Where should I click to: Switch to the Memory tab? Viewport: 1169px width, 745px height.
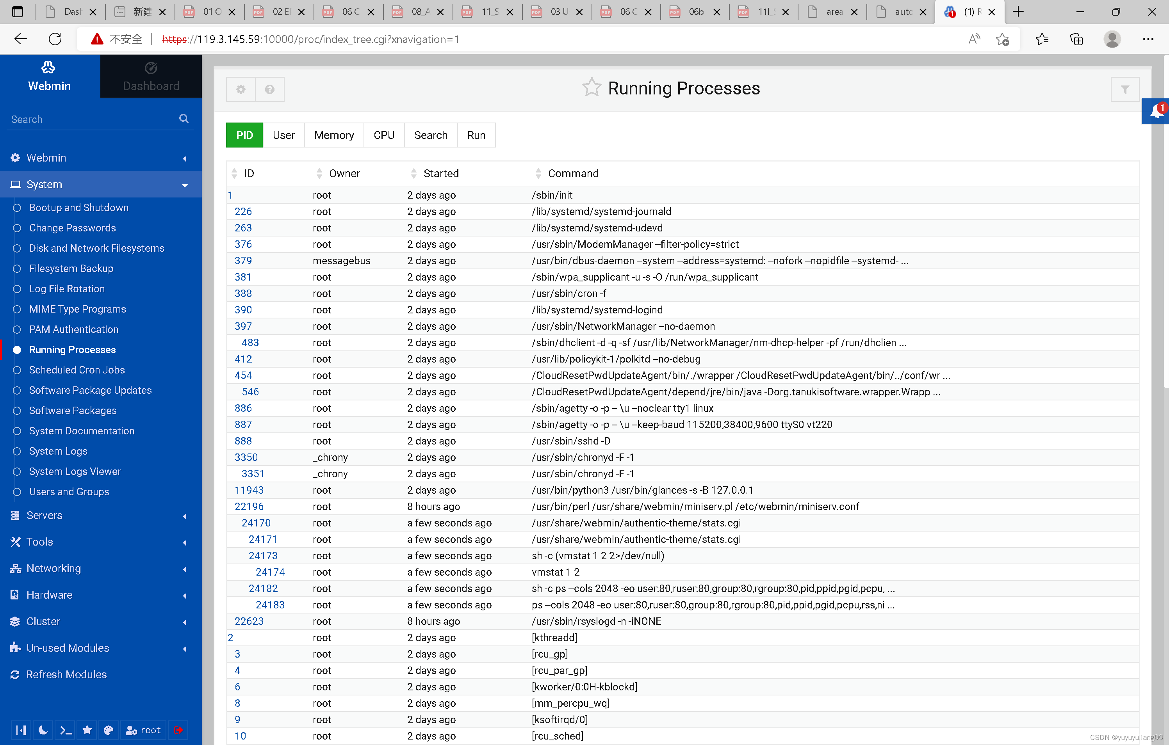tap(333, 135)
